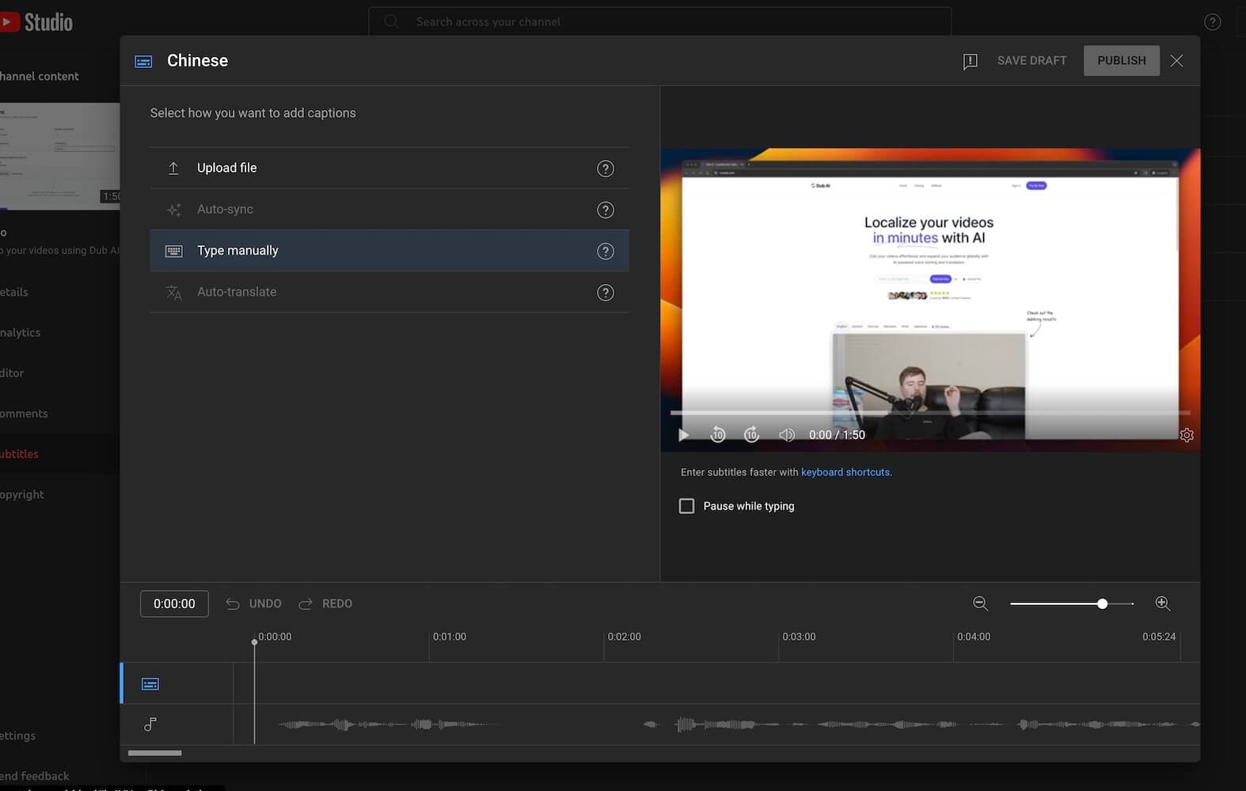Open Editor in the sidebar
The height and width of the screenshot is (791, 1246).
point(12,373)
